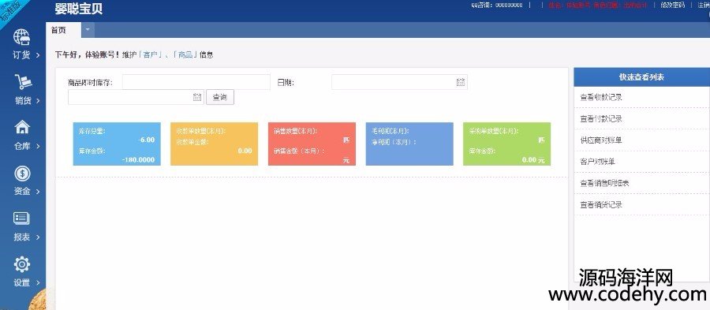Follow the 客户 link in greeting

pos(152,54)
